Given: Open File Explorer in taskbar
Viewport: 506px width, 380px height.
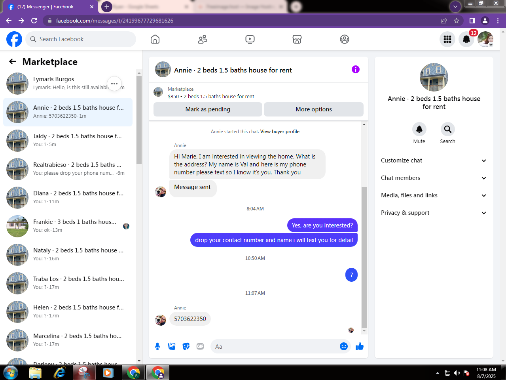Looking at the screenshot, I should tap(35, 373).
